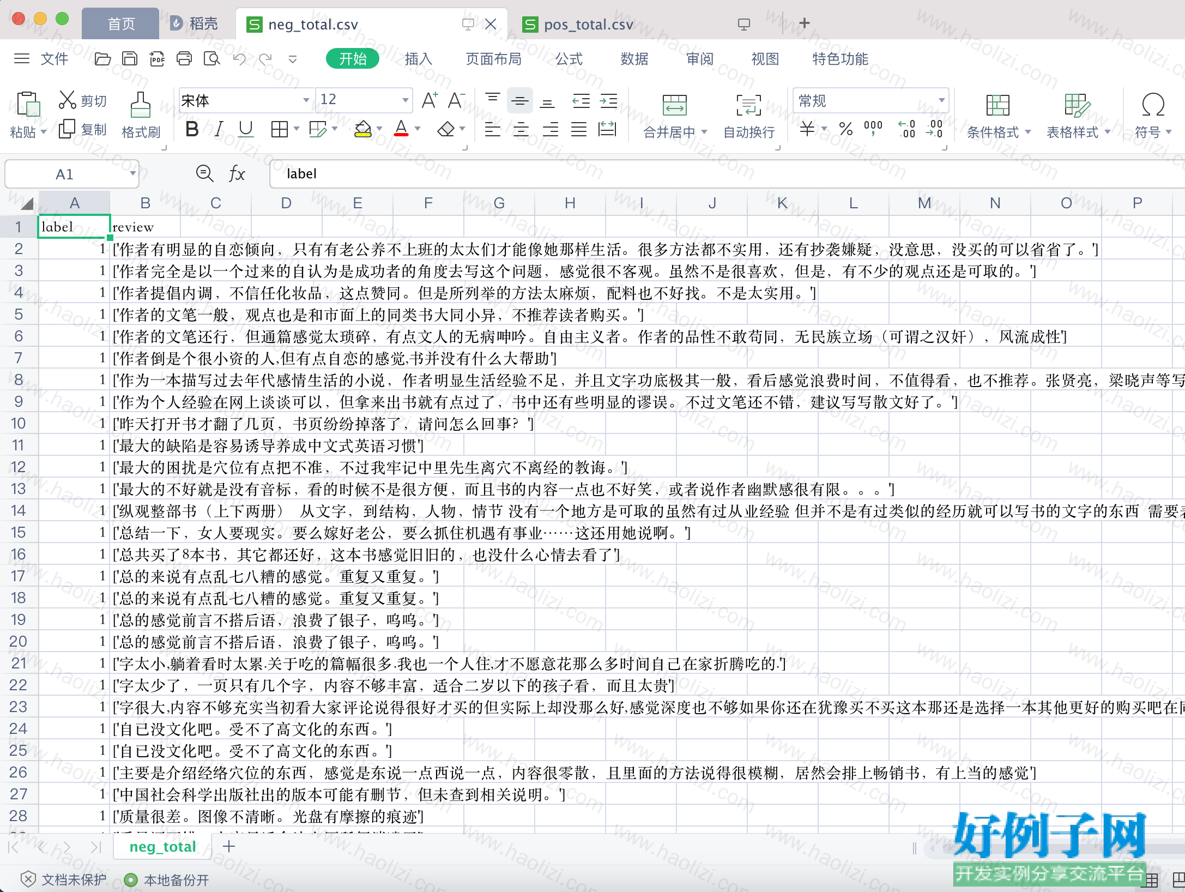Decrease decimal places icon
1185x892 pixels.
pyautogui.click(x=934, y=130)
